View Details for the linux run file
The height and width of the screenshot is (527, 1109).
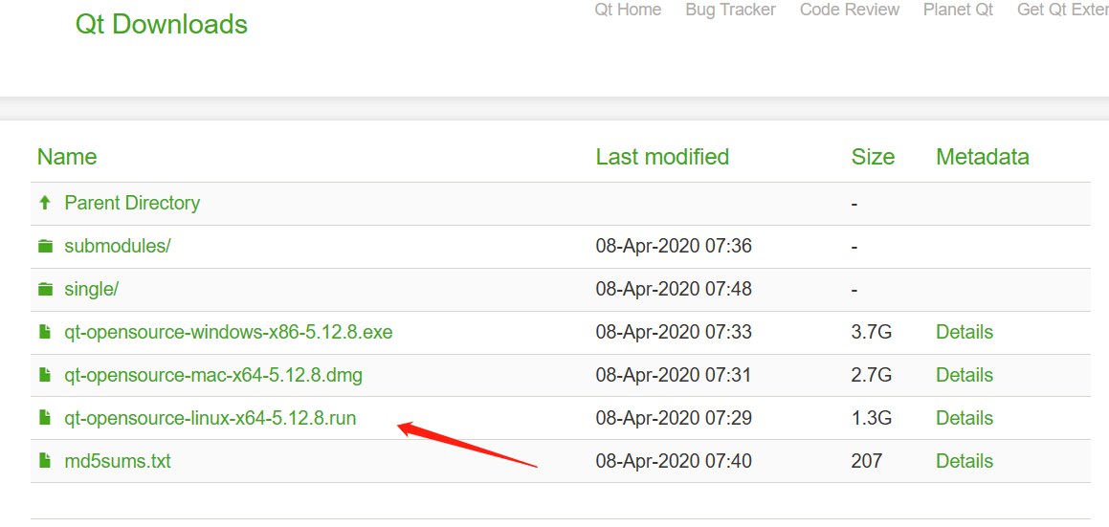(x=964, y=418)
